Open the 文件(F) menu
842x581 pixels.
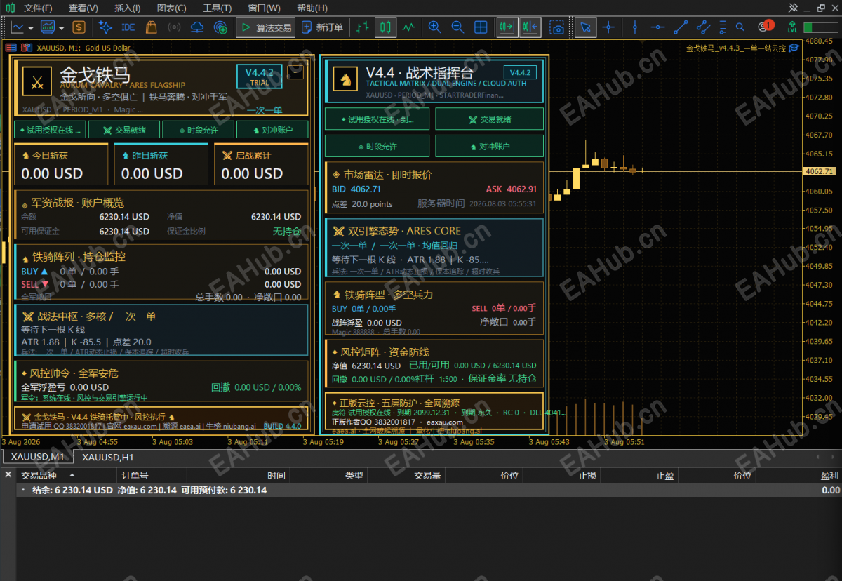pos(38,8)
